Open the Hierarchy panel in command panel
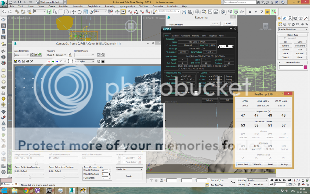This screenshot has width=310, height=194. pyautogui.click(x=290, y=18)
